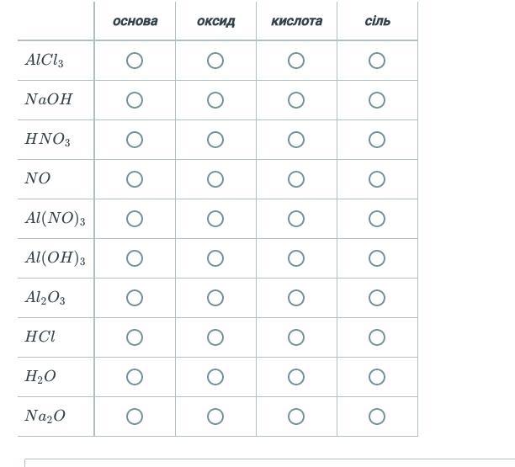Viewport: 515px width, 467px height.
Task: Select оксид for Na2O
Action: tap(215, 417)
